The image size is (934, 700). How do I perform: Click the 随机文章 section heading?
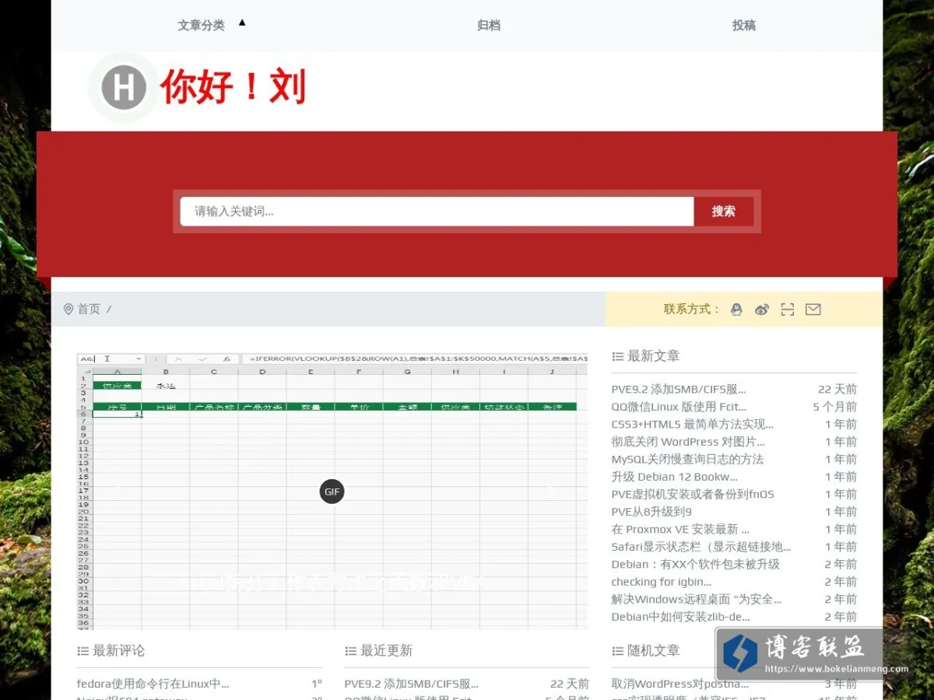pyautogui.click(x=654, y=651)
